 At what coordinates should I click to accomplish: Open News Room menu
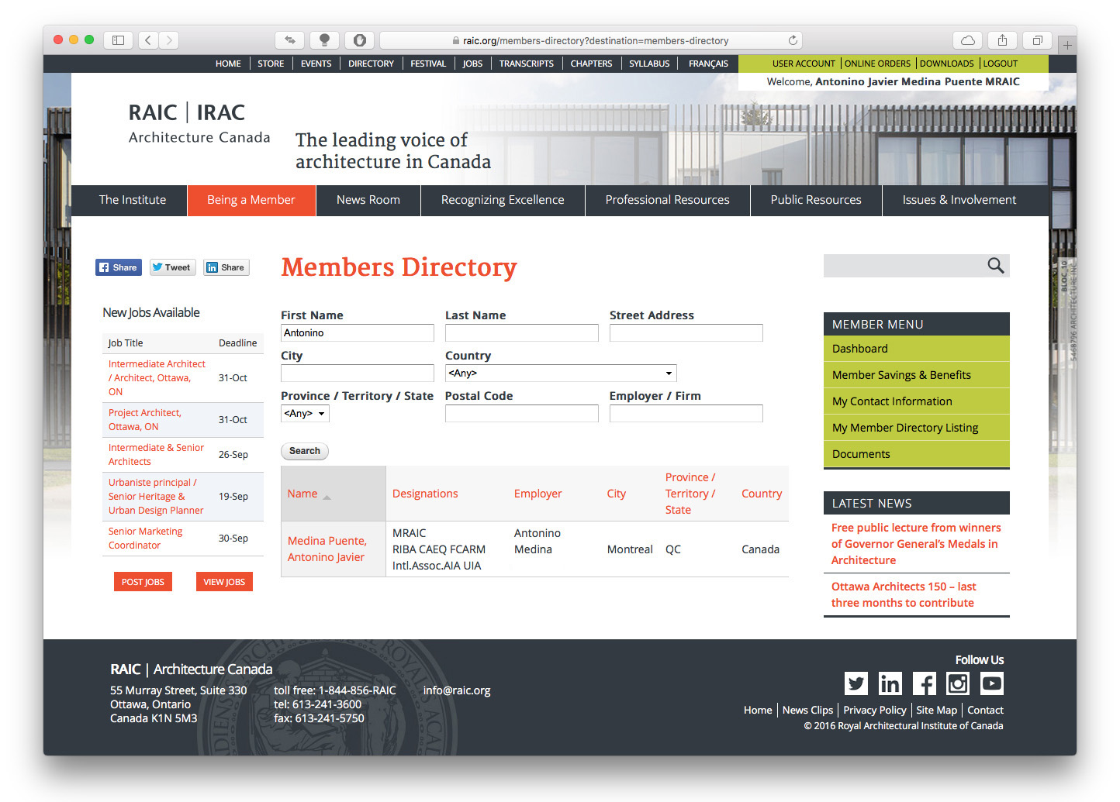point(368,200)
